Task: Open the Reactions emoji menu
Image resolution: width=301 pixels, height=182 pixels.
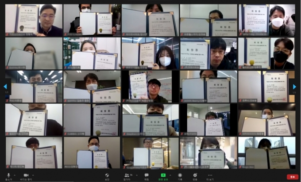Action: [195, 176]
